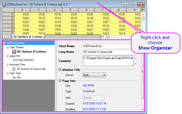Select row header 1
Image resolution: width=182 pixels, height=114 pixels.
click(x=8, y=14)
